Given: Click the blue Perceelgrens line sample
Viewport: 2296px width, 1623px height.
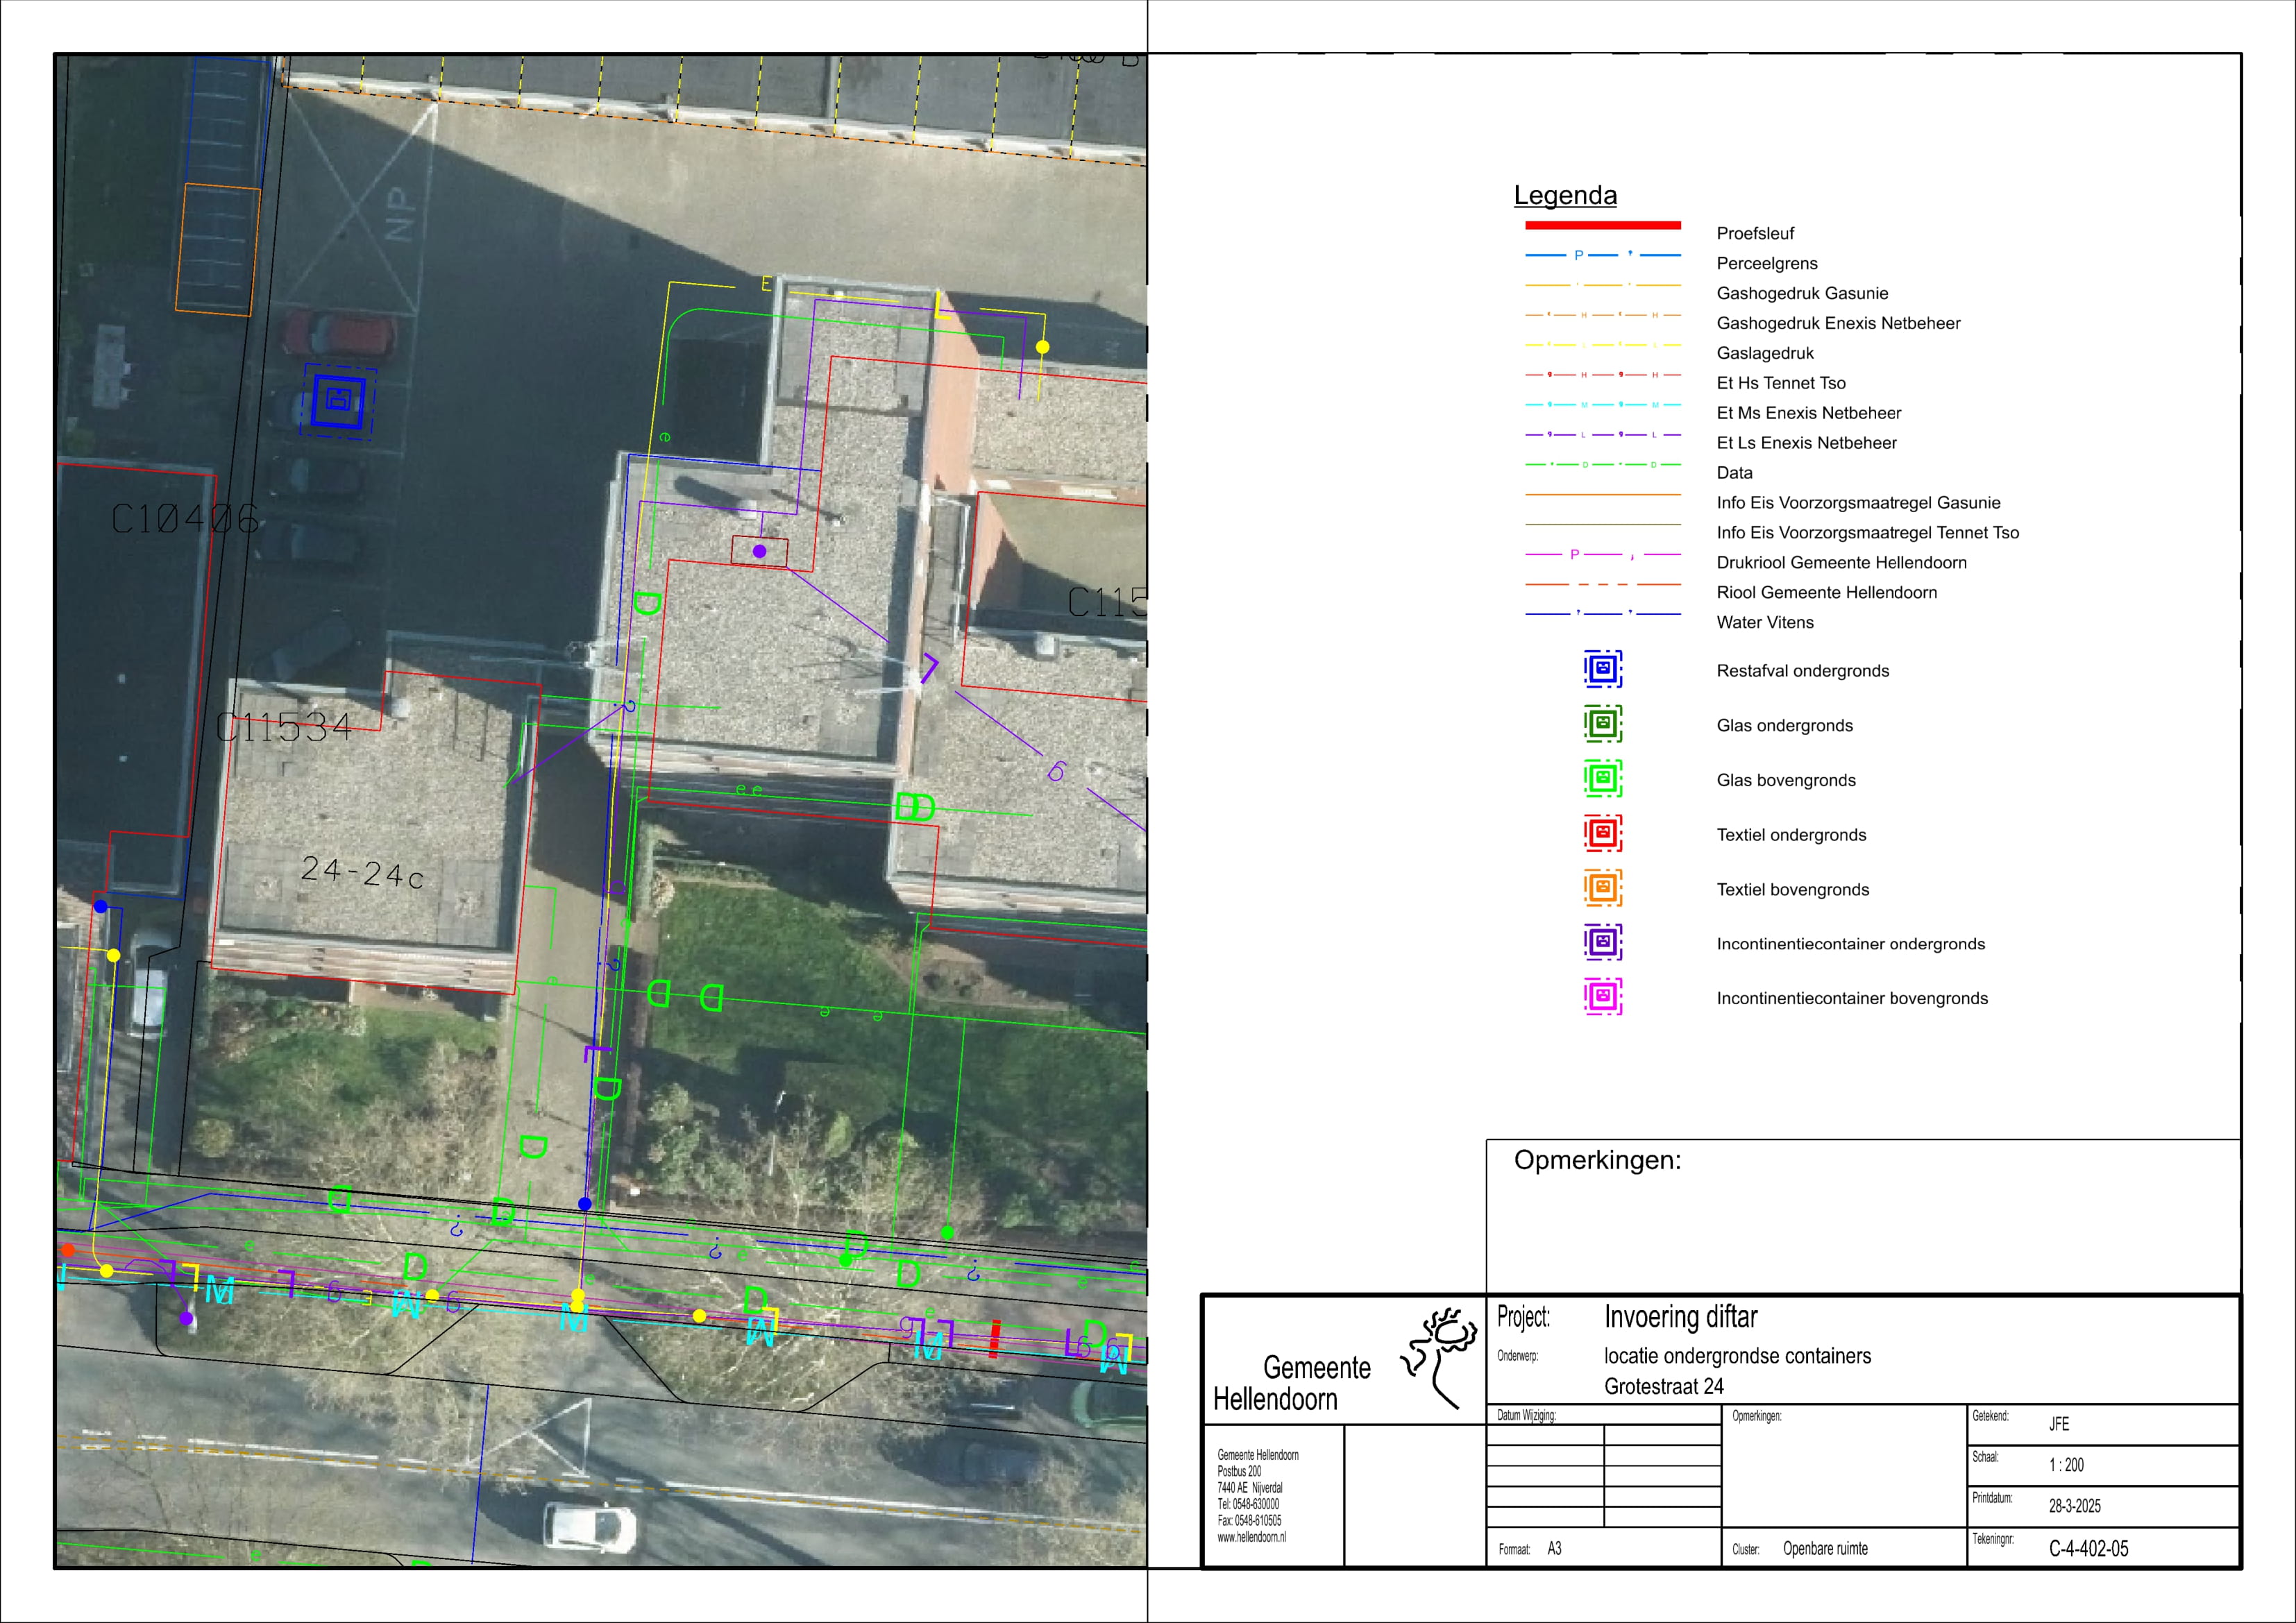Looking at the screenshot, I should pos(1602,256).
